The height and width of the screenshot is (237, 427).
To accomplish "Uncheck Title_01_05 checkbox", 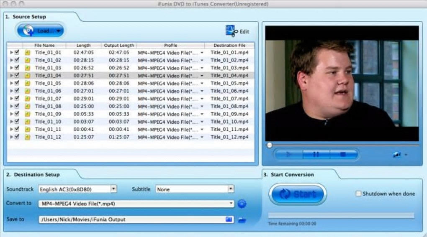I will coord(17,83).
